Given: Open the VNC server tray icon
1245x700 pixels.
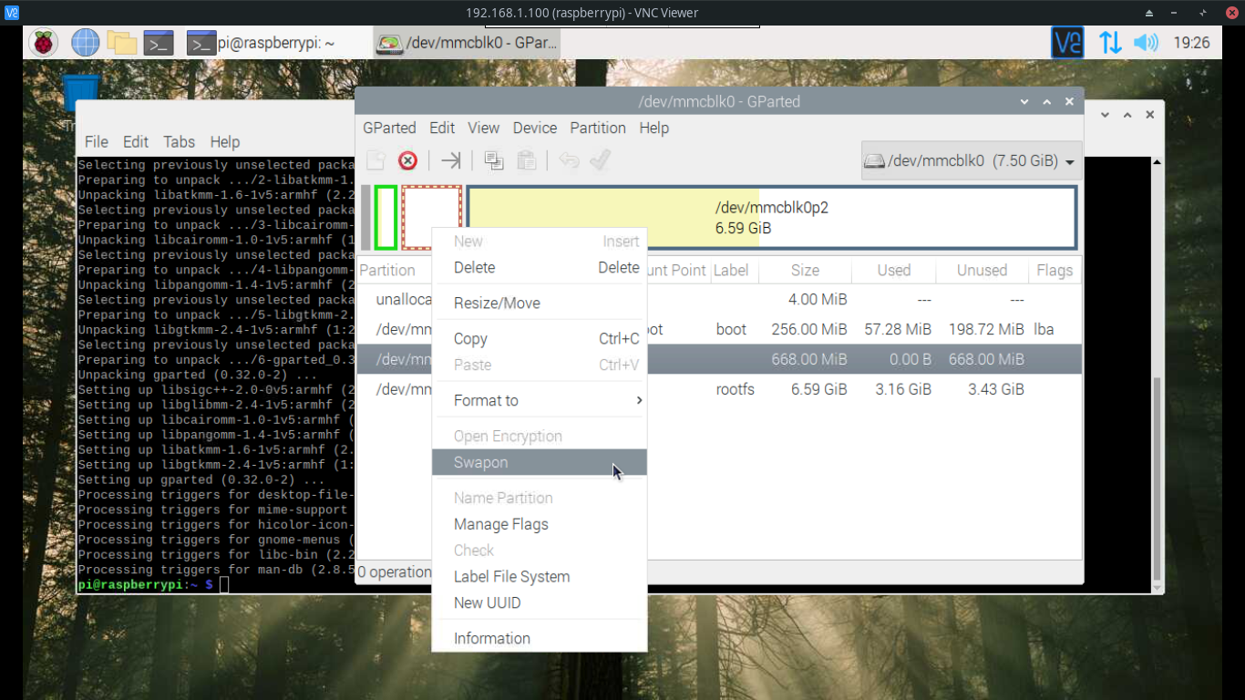Looking at the screenshot, I should (1067, 43).
